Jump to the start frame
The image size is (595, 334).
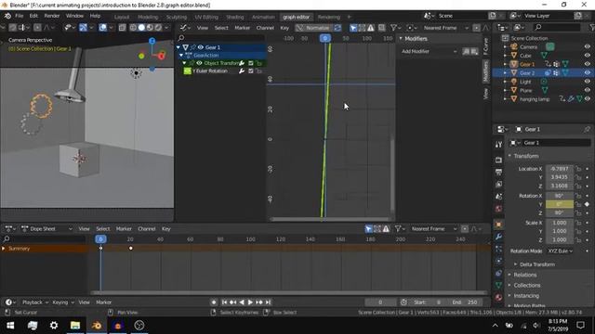tap(224, 302)
